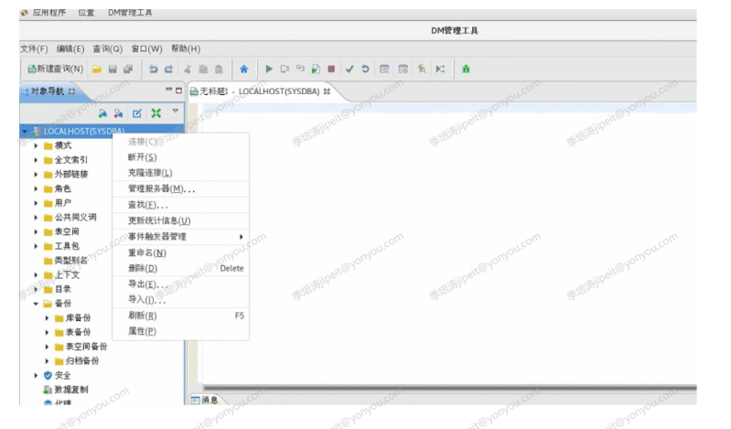Expand the 模式 folder arrow
731x429 pixels.
pos(36,145)
